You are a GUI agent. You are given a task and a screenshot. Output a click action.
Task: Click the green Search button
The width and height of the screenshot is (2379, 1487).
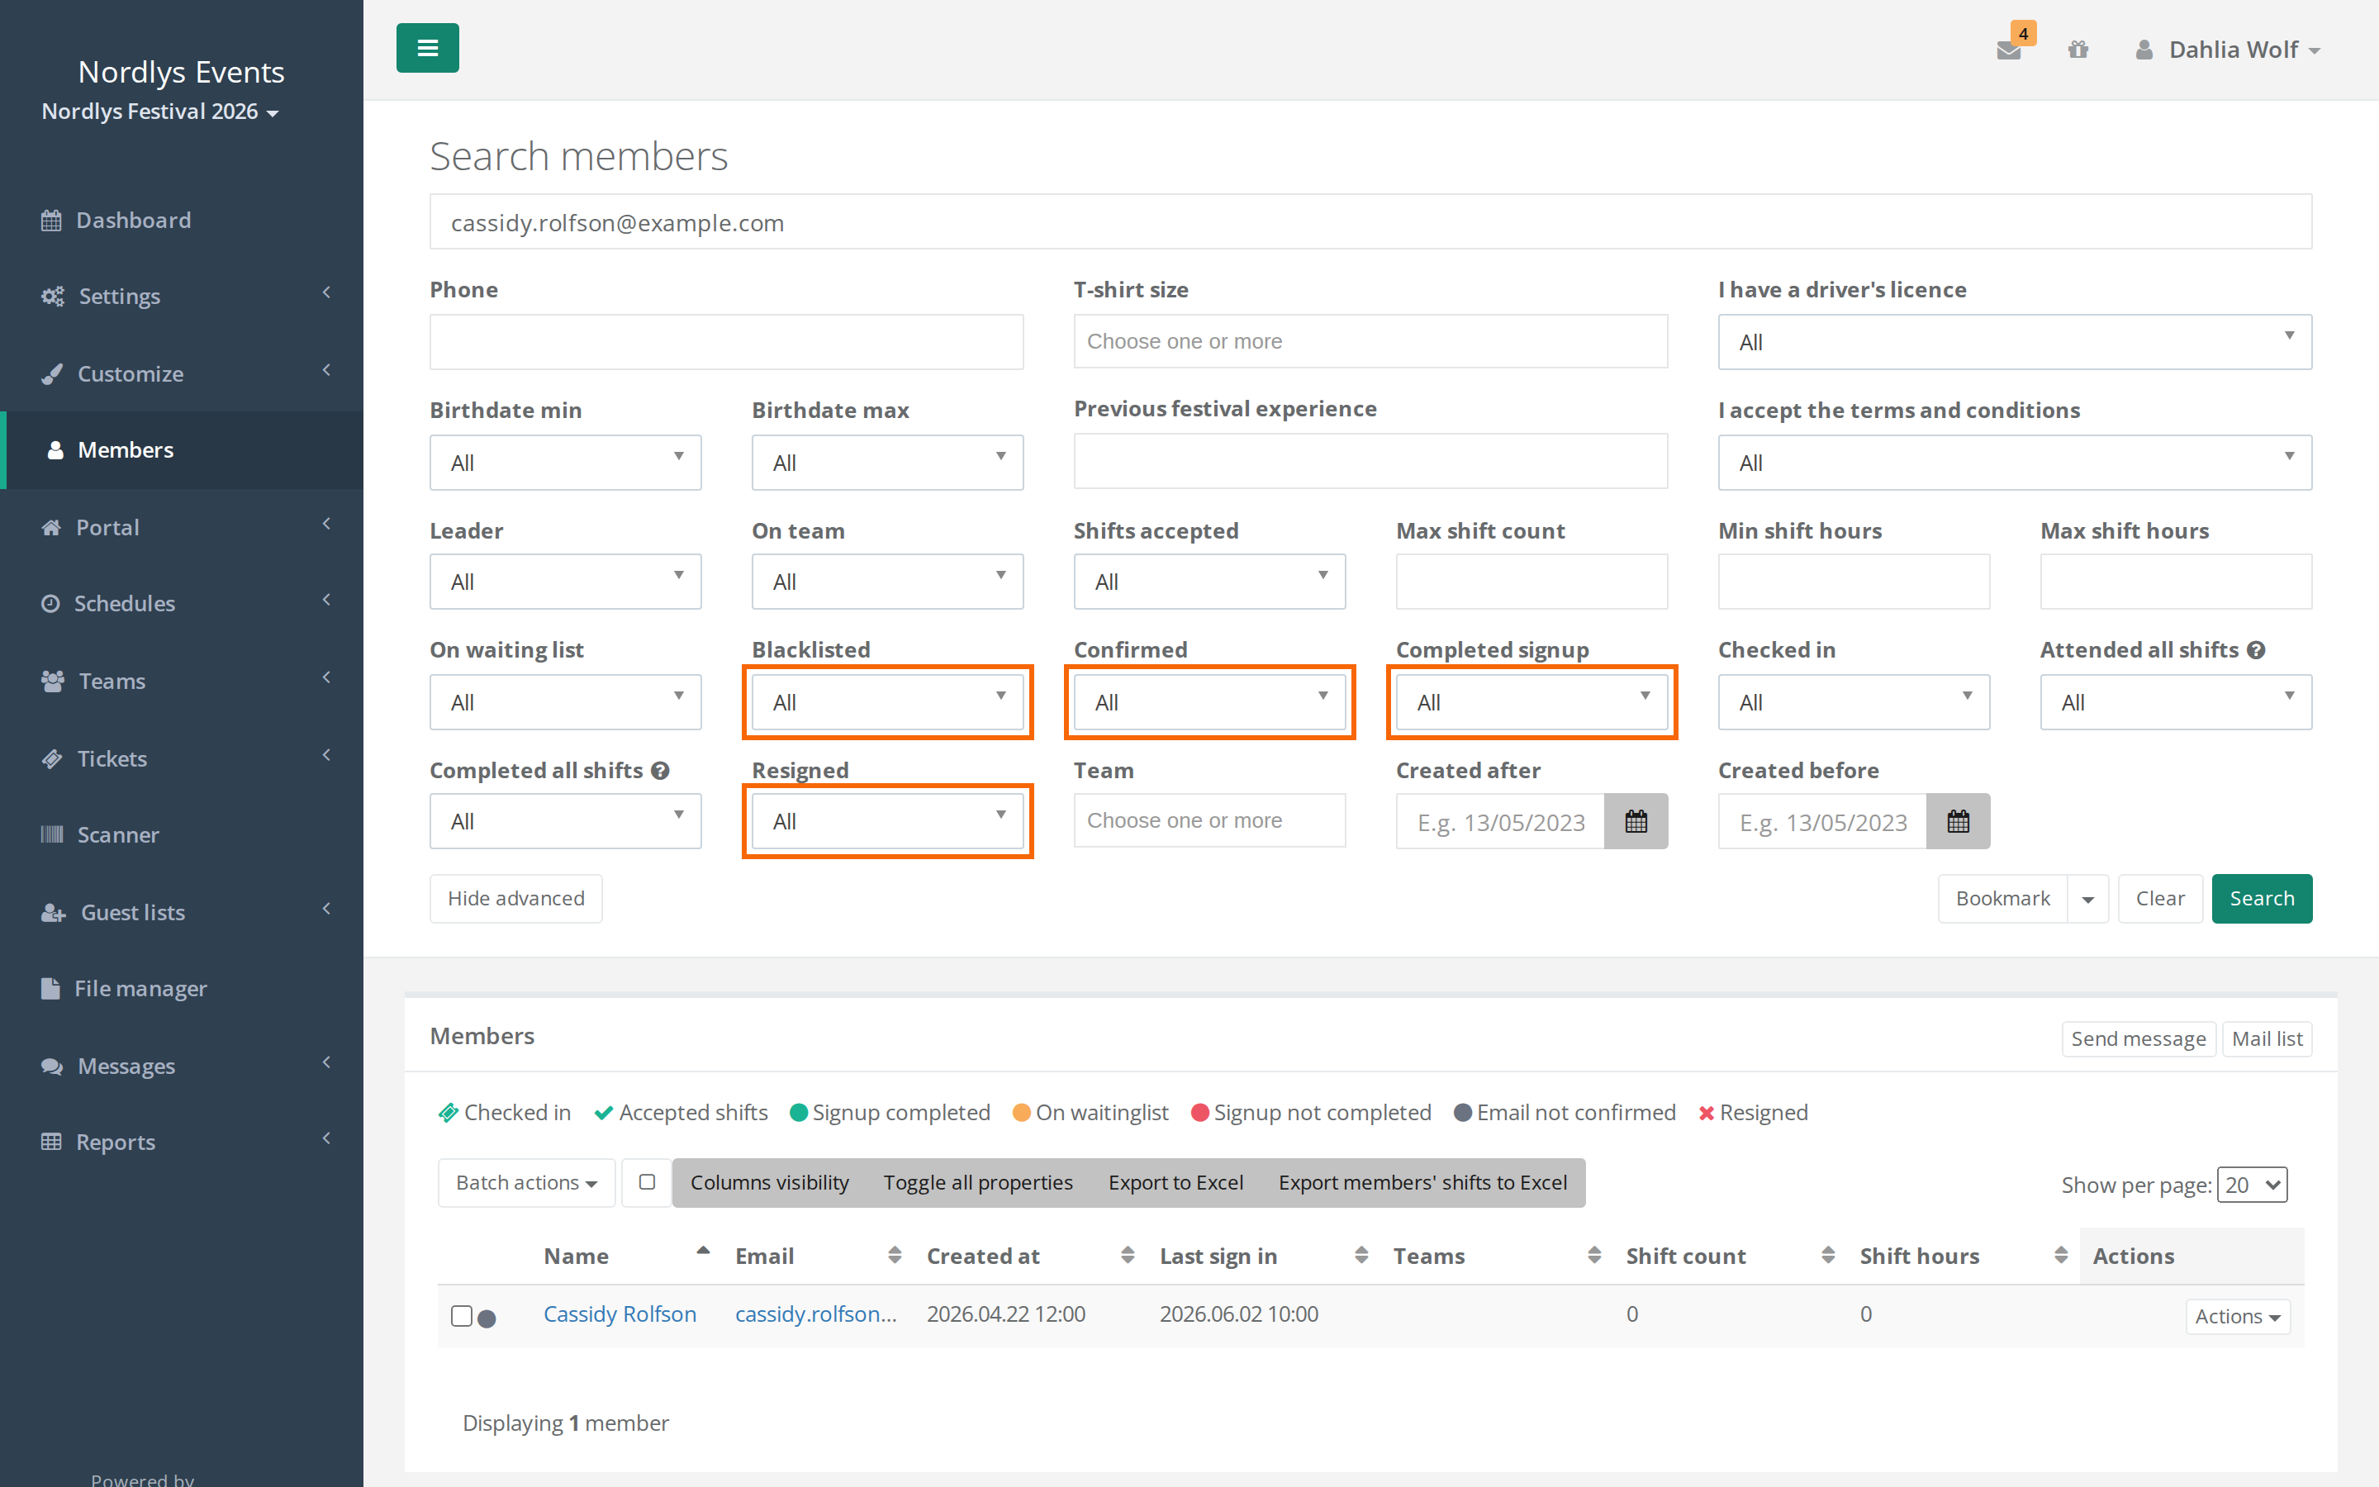click(2261, 899)
